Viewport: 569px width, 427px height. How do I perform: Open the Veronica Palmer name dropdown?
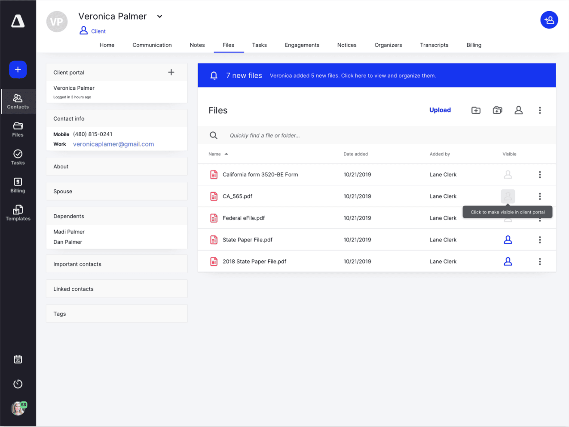click(x=159, y=16)
